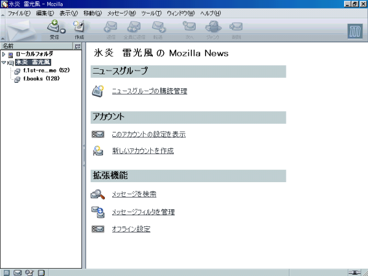The height and width of the screenshot is (276, 368).
Task: Open the Get Messages dropdown arrow
Action: [x=63, y=31]
